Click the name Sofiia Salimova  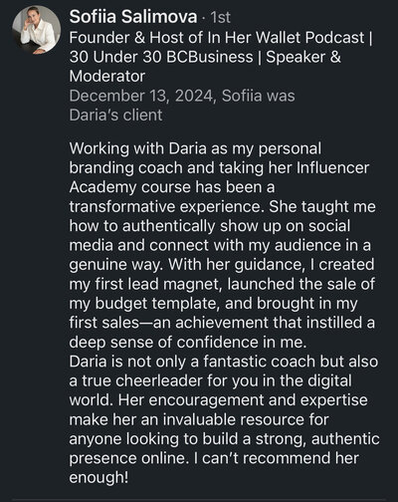coord(133,17)
